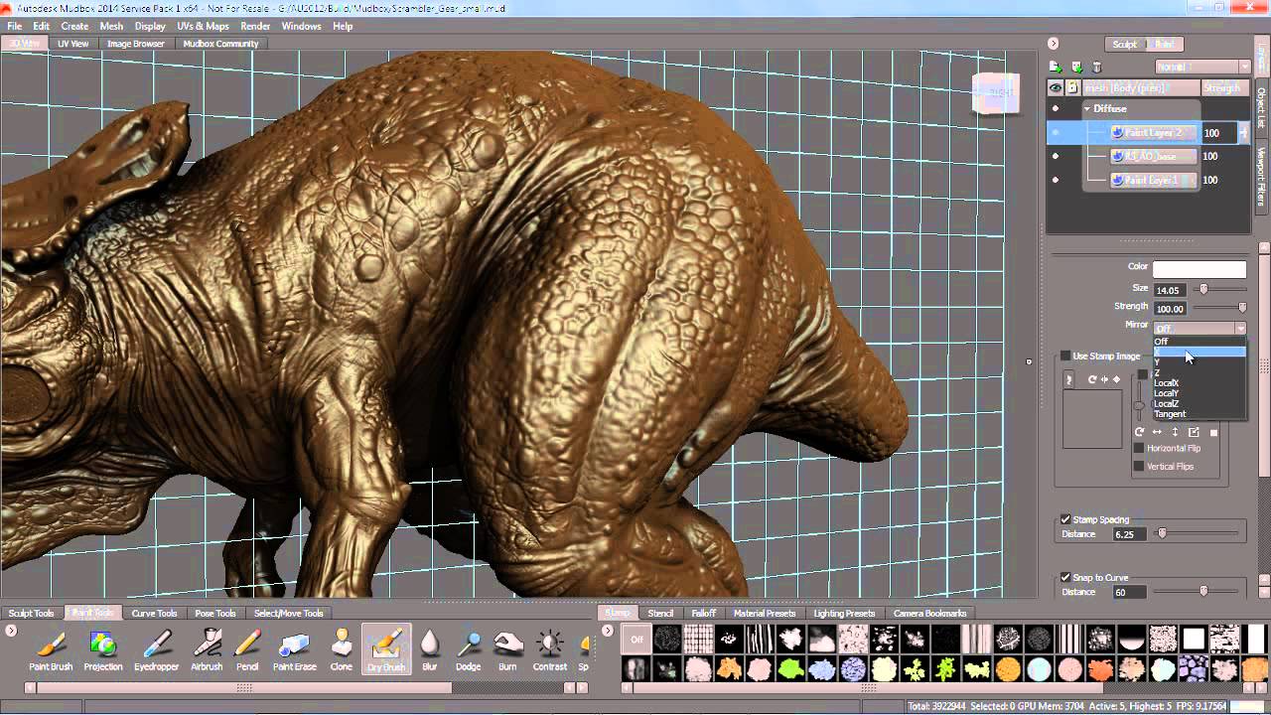The width and height of the screenshot is (1271, 715).
Task: Click the Mirror dropdown arrow
Action: (x=1240, y=328)
